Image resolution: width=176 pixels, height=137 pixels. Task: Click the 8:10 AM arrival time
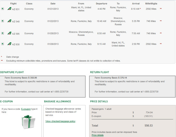135,9
